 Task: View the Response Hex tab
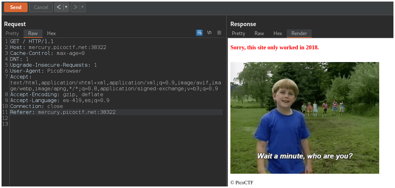[x=277, y=33]
